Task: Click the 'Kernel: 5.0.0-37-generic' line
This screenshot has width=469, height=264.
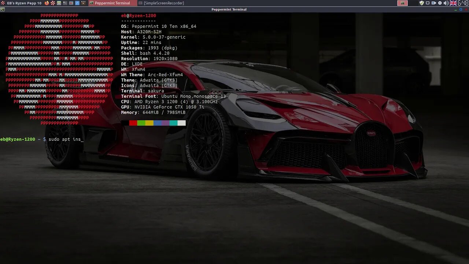Action: point(153,37)
